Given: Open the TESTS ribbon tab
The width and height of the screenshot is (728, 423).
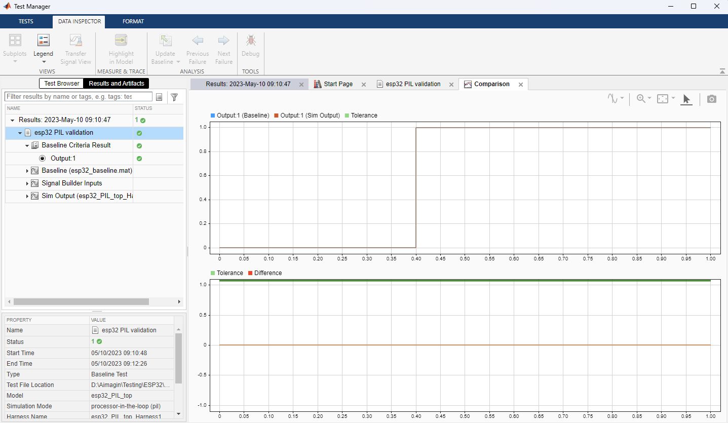Looking at the screenshot, I should point(26,21).
